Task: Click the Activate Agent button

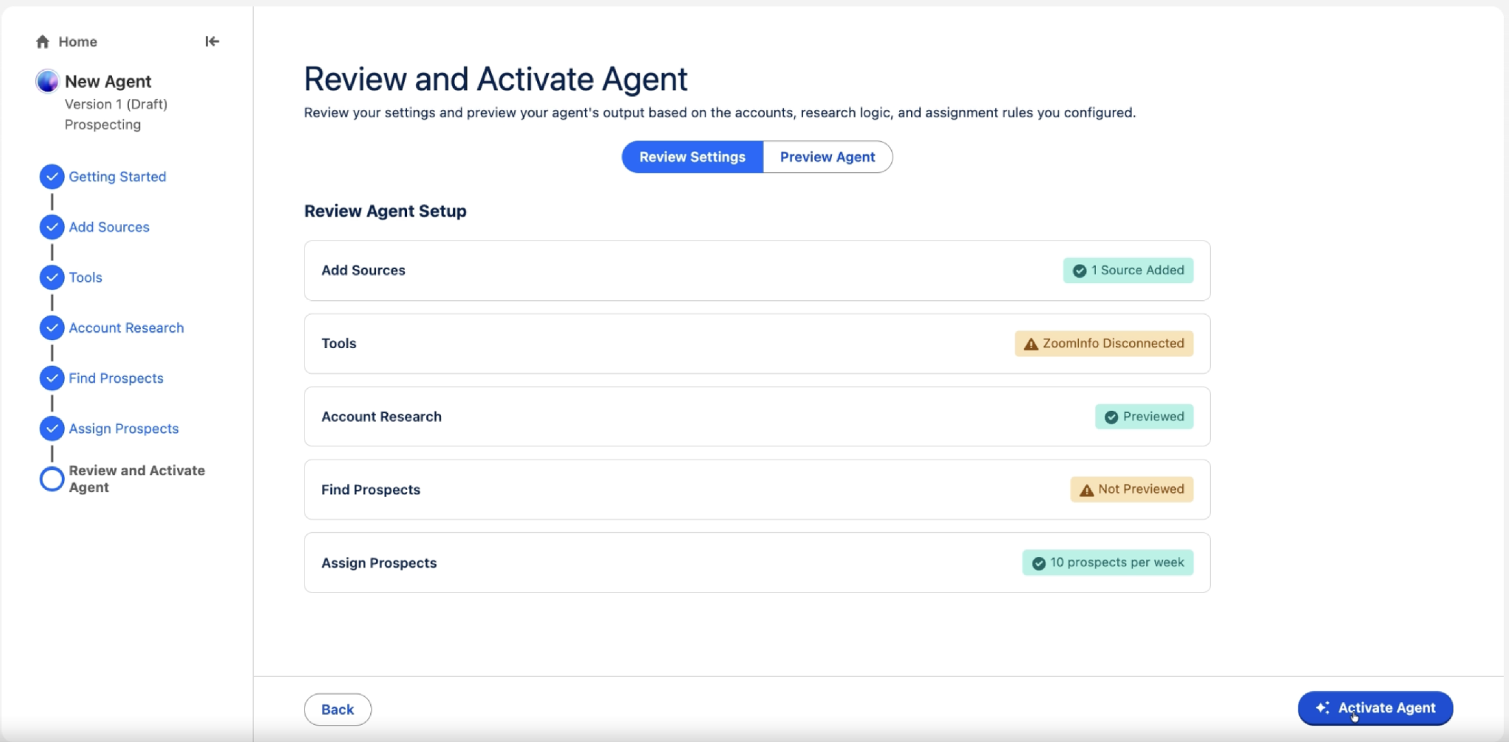Action: click(x=1376, y=708)
